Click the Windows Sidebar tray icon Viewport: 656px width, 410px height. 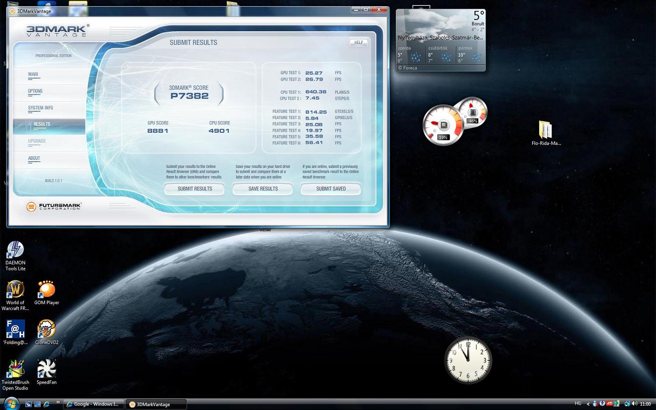pos(616,404)
